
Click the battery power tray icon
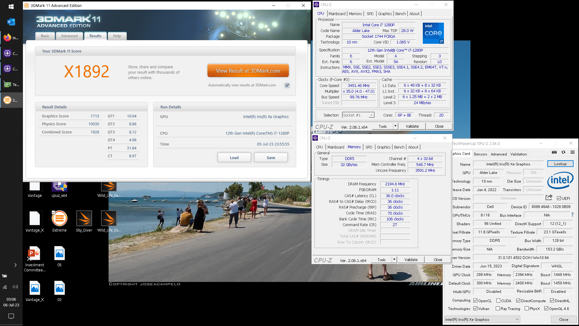[5, 276]
